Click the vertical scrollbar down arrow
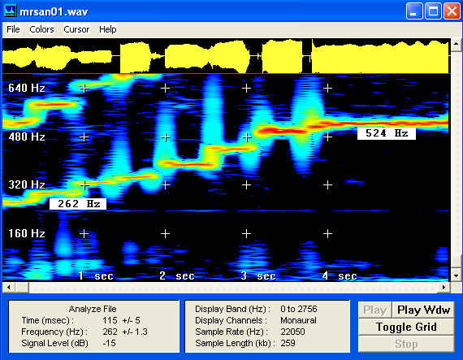Image resolution: width=463 pixels, height=360 pixels. coord(457,275)
